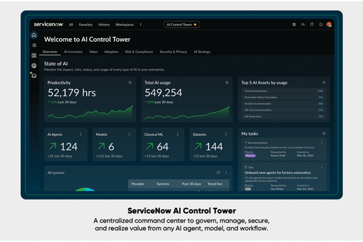The height and width of the screenshot is (242, 363).
Task: Open the Favorites menu
Action: pyautogui.click(x=86, y=25)
